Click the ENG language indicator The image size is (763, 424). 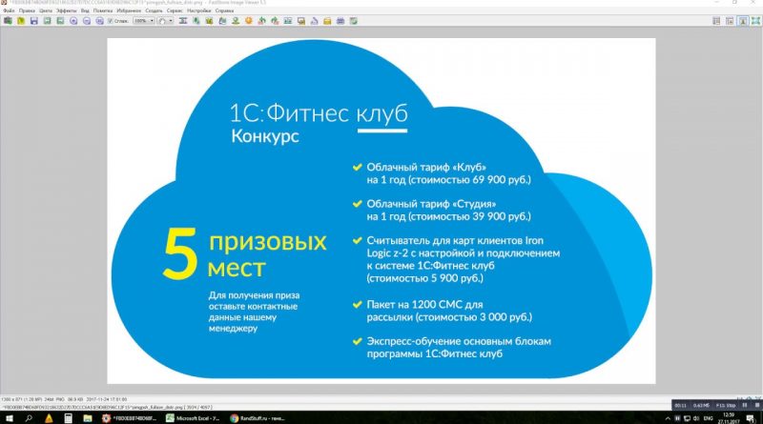(708, 418)
